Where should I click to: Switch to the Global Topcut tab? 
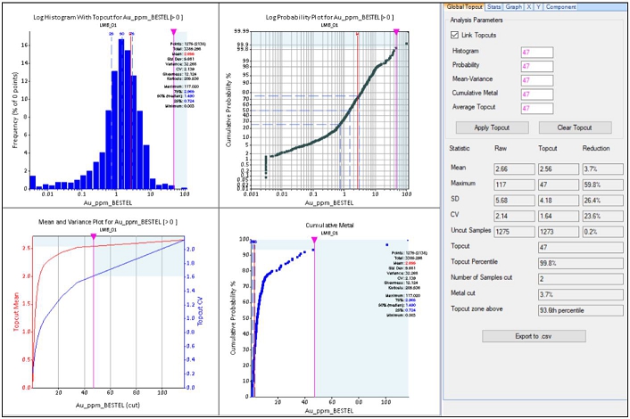pos(464,7)
